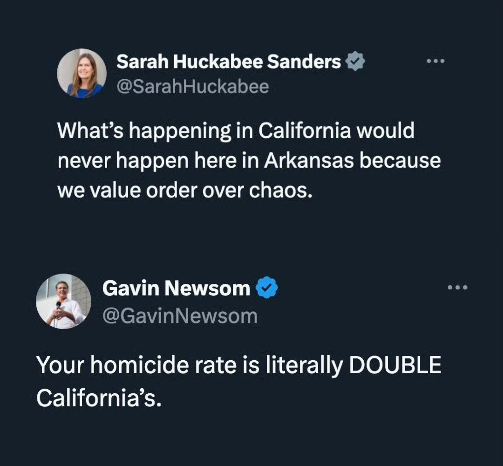Image resolution: width=503 pixels, height=466 pixels.
Task: Click the Sarah Huckabee Sanders display name
Action: coord(228,62)
